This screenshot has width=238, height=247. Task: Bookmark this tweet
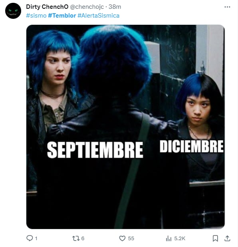tap(215, 238)
